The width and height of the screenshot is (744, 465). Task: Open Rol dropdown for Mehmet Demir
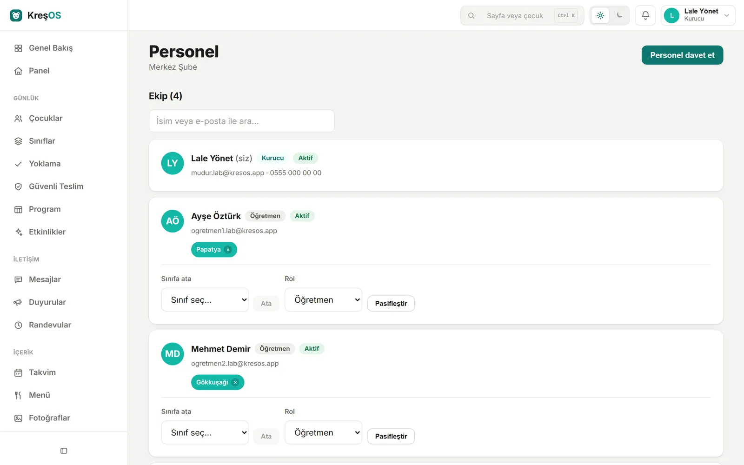323,432
